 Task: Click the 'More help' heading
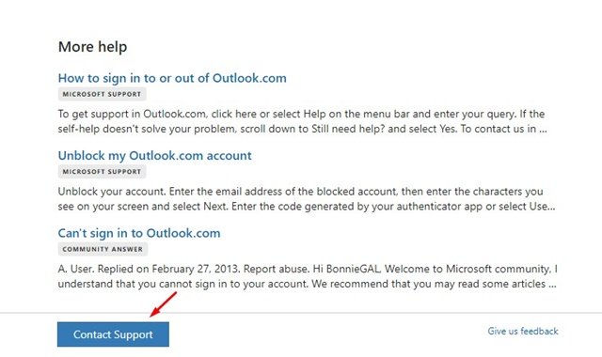coord(92,47)
